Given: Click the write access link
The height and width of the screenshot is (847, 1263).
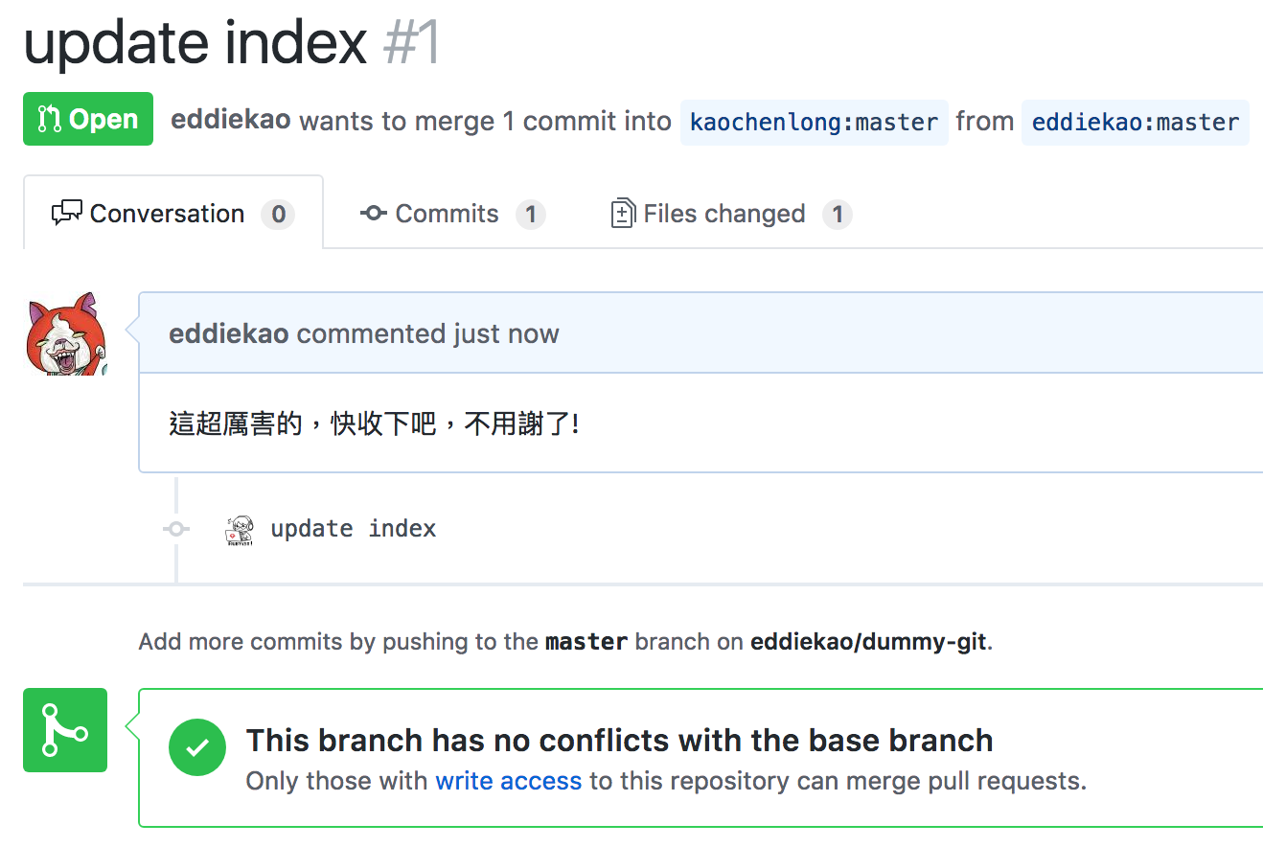Looking at the screenshot, I should click(x=509, y=781).
